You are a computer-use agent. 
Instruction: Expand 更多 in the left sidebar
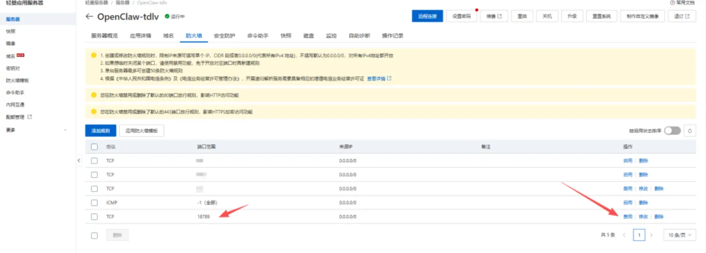[x=35, y=130]
